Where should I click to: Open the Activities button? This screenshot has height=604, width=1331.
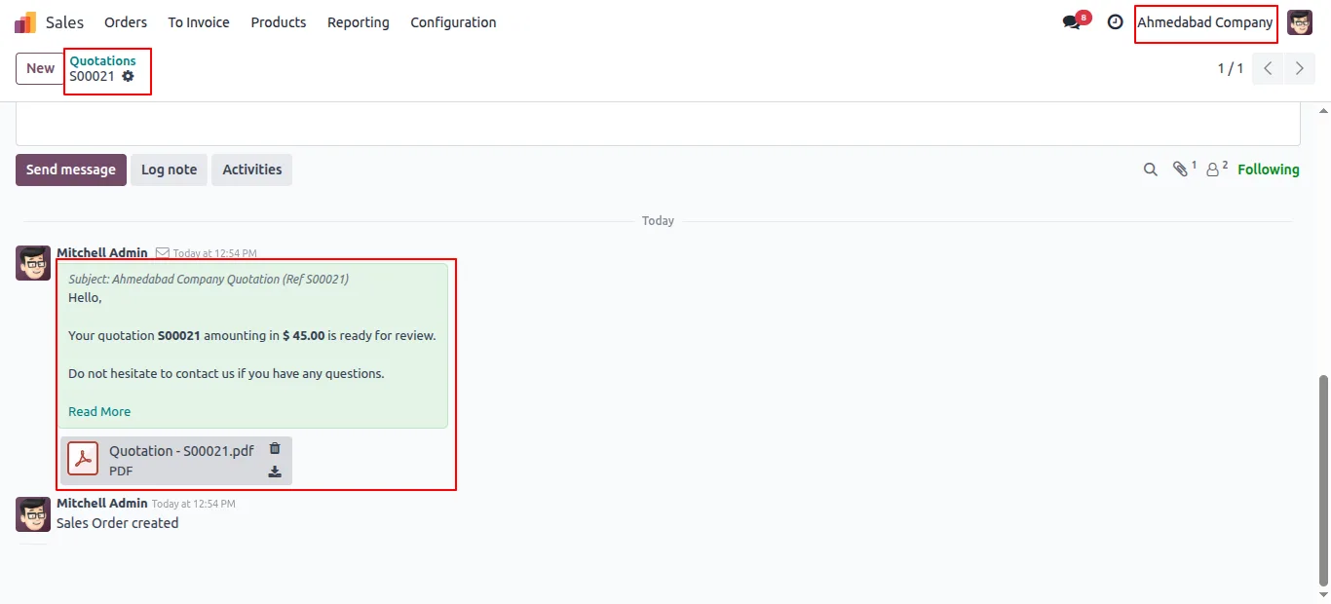click(x=252, y=170)
